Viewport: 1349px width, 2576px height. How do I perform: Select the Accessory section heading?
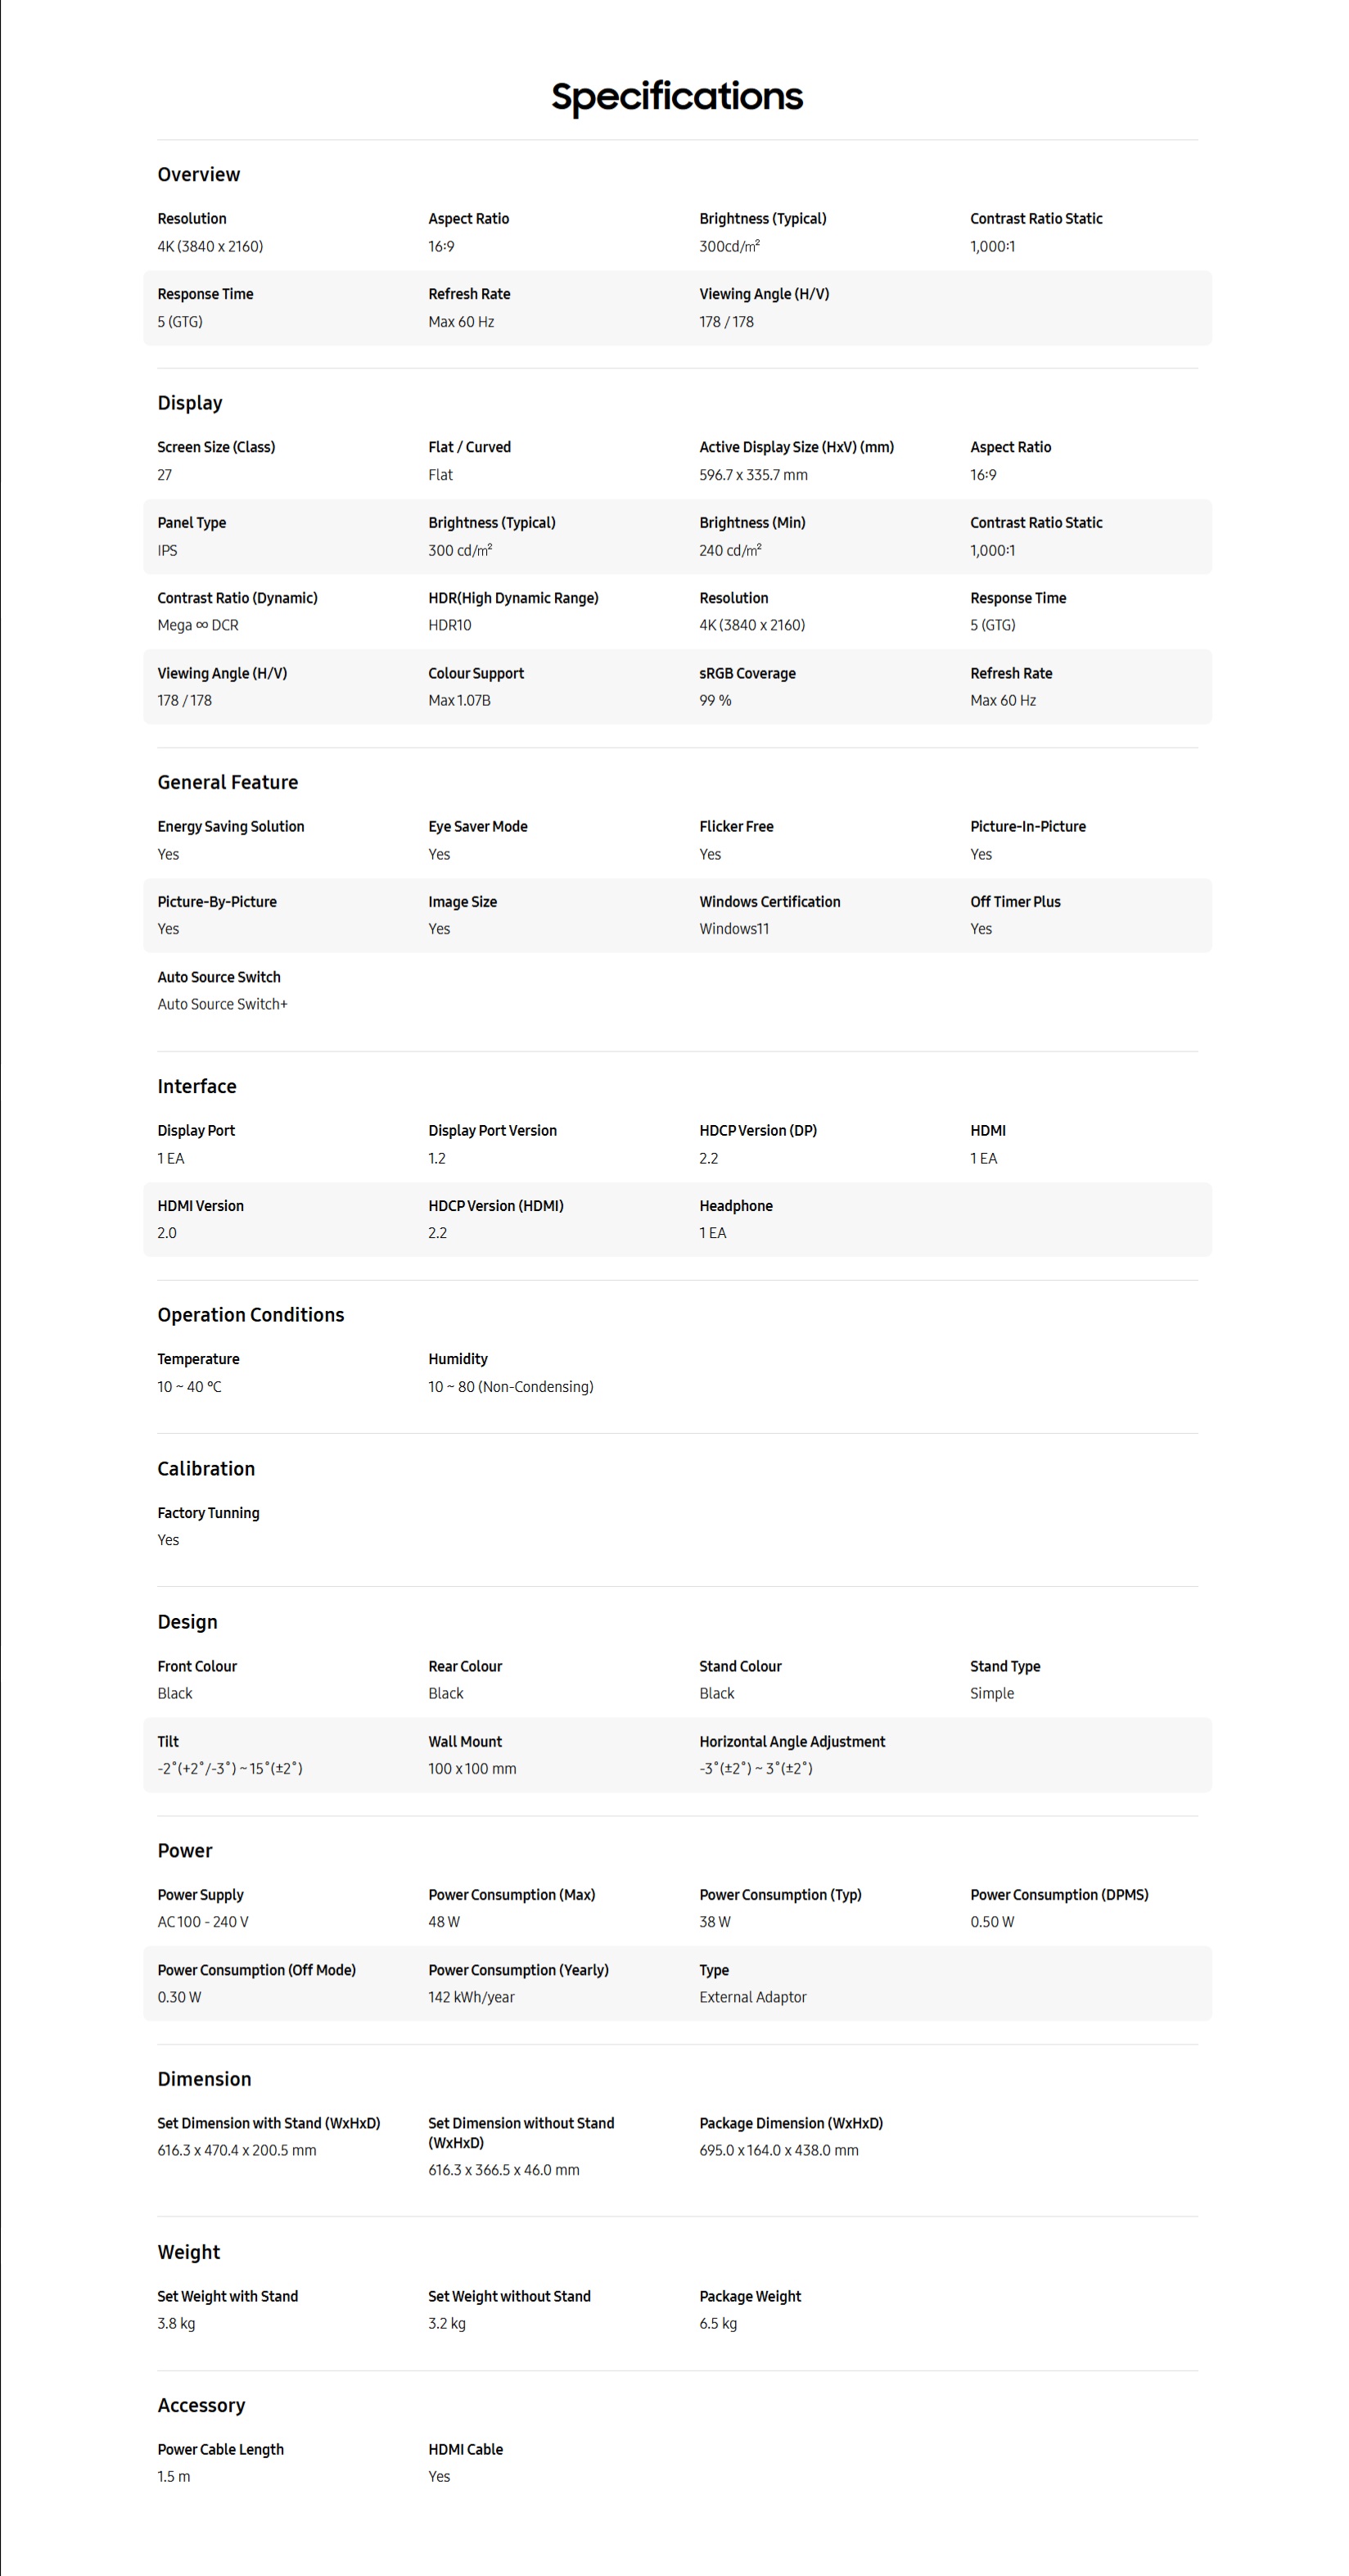(x=200, y=2405)
